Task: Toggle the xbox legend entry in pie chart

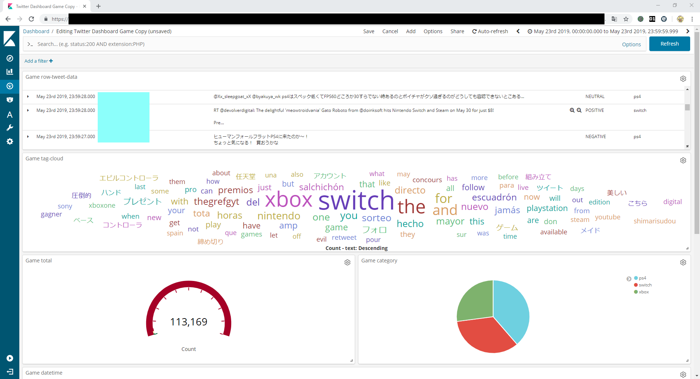Action: 643,292
